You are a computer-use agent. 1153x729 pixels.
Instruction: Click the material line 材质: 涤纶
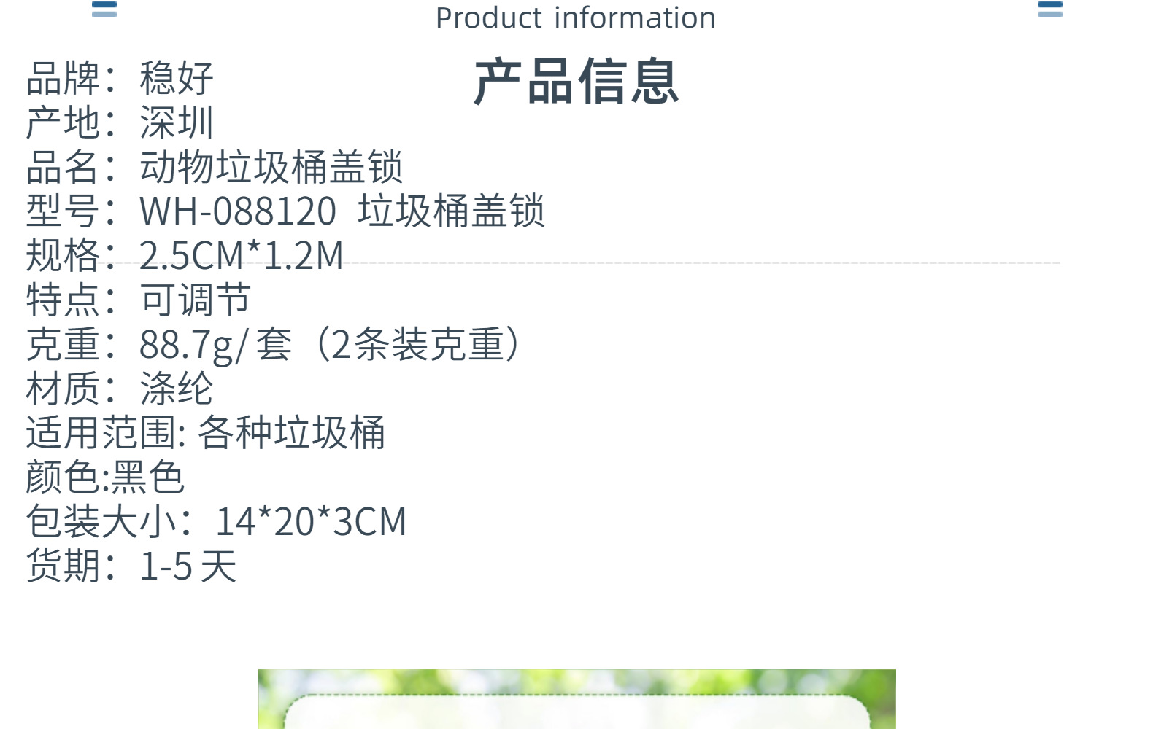tap(120, 389)
